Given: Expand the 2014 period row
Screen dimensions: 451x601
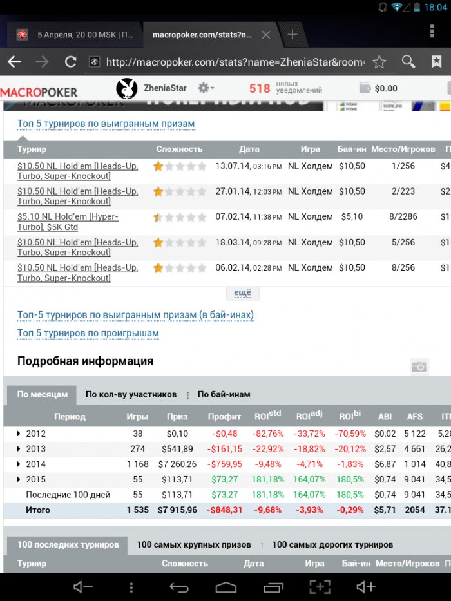Looking at the screenshot, I should [19, 464].
